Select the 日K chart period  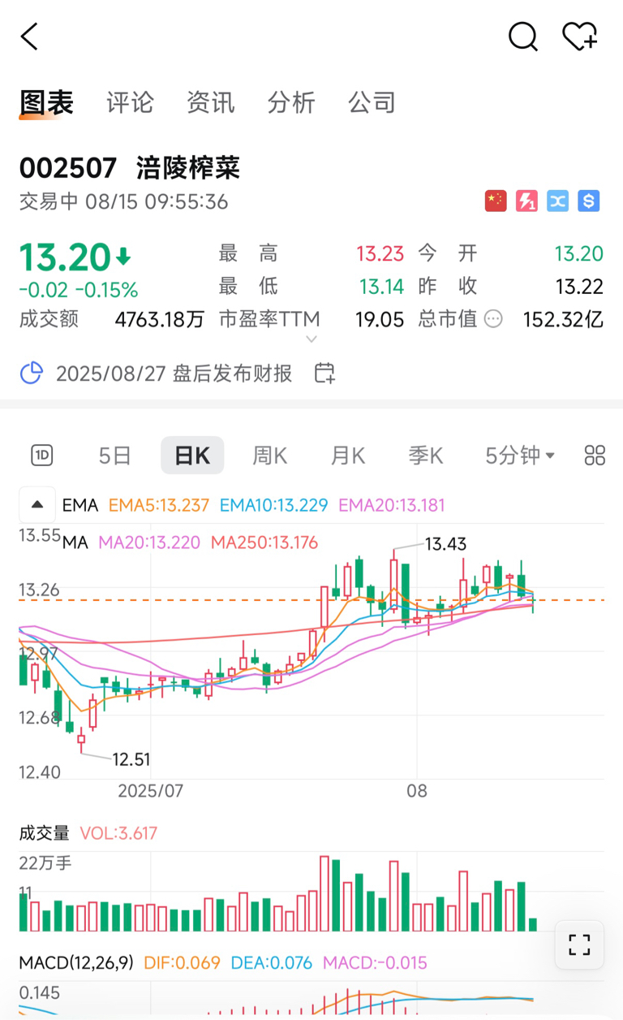coord(192,456)
